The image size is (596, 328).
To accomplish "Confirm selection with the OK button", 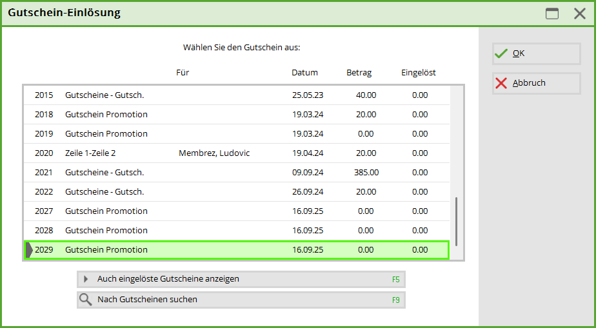I will pyautogui.click(x=536, y=54).
